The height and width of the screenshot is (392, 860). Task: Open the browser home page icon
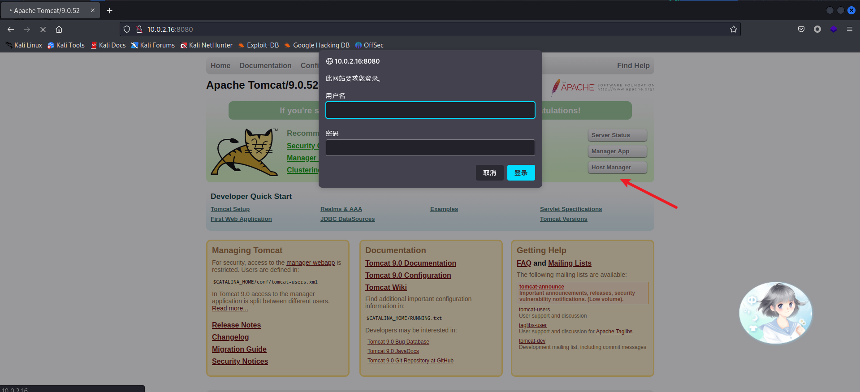tap(59, 29)
